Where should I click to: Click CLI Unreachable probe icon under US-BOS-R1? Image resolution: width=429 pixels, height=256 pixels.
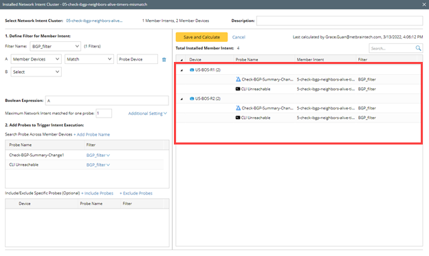[x=238, y=89]
